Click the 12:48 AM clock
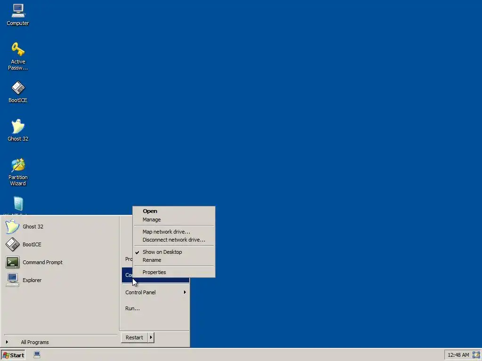This screenshot has height=361, width=482. 458,355
